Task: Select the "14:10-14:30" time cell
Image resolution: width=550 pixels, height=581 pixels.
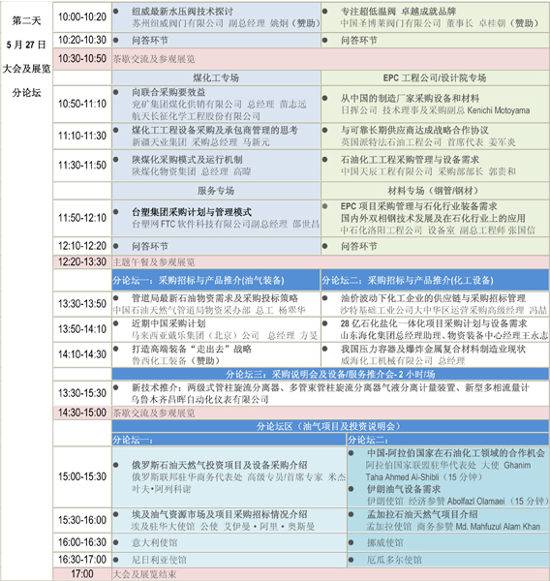Action: click(x=82, y=354)
